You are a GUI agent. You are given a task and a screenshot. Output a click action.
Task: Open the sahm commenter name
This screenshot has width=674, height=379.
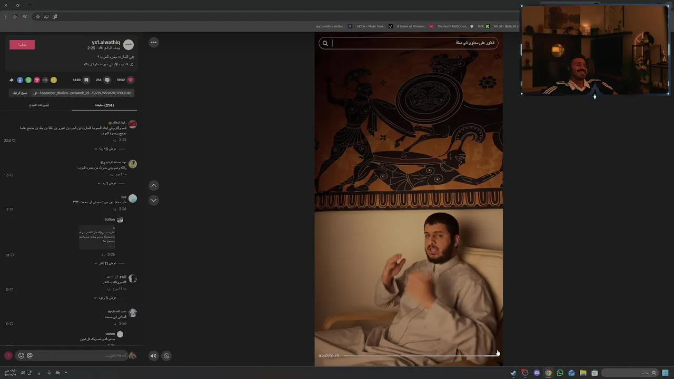tap(110, 334)
